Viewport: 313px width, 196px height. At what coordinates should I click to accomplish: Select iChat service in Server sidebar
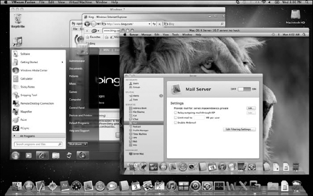[x=134, y=119]
